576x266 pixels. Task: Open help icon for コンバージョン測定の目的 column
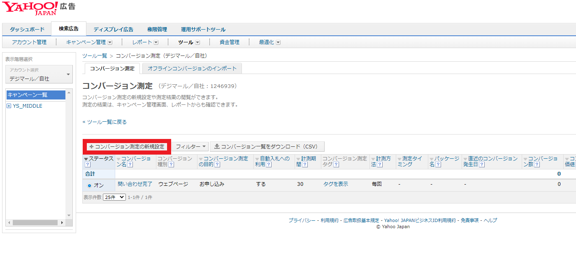[x=217, y=164]
